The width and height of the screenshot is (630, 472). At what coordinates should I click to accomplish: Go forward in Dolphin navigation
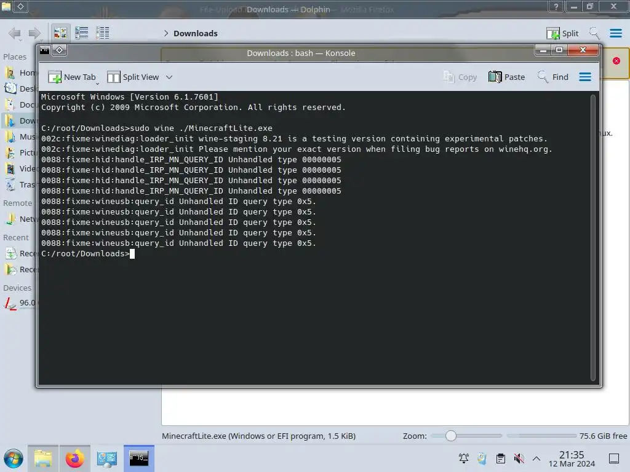[x=34, y=33]
